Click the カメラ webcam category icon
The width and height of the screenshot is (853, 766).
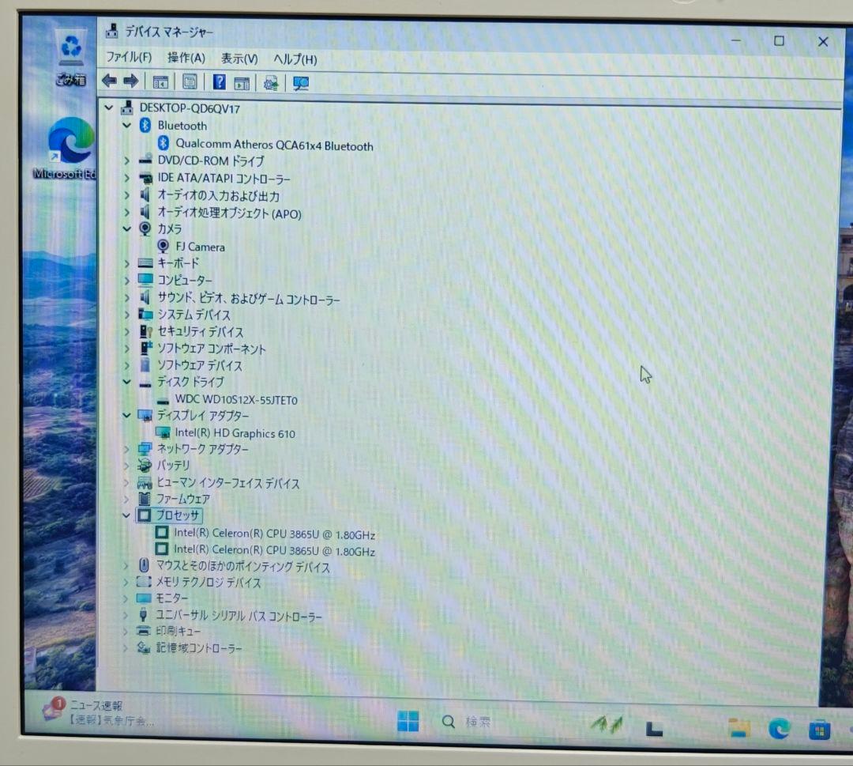(x=145, y=228)
